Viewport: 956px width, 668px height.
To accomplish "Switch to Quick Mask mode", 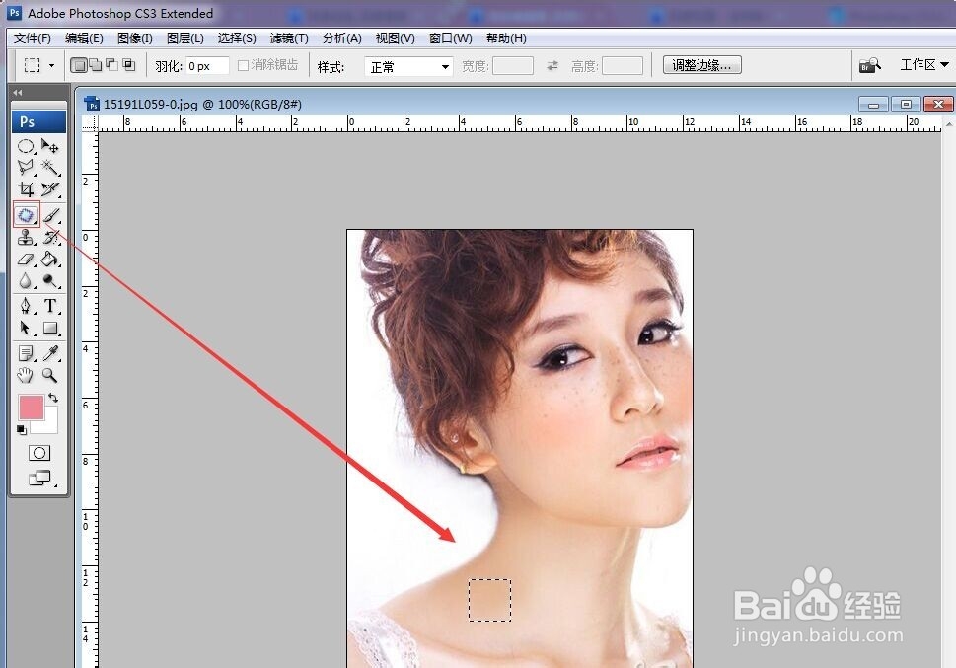I will click(38, 452).
